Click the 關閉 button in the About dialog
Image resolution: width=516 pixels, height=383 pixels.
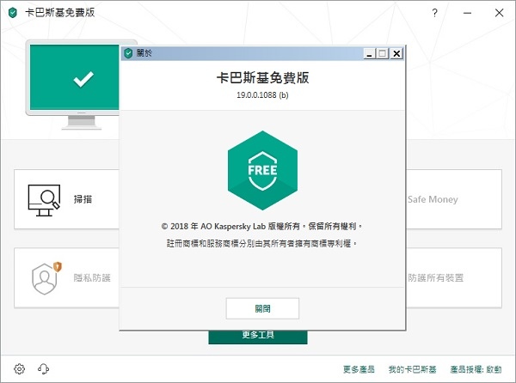tap(262, 308)
